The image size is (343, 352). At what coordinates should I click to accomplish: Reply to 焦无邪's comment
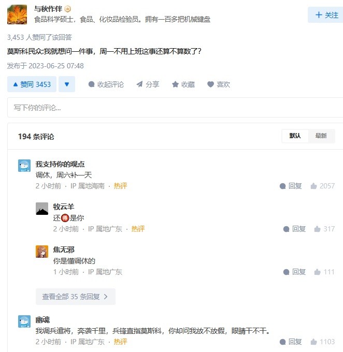(294, 272)
